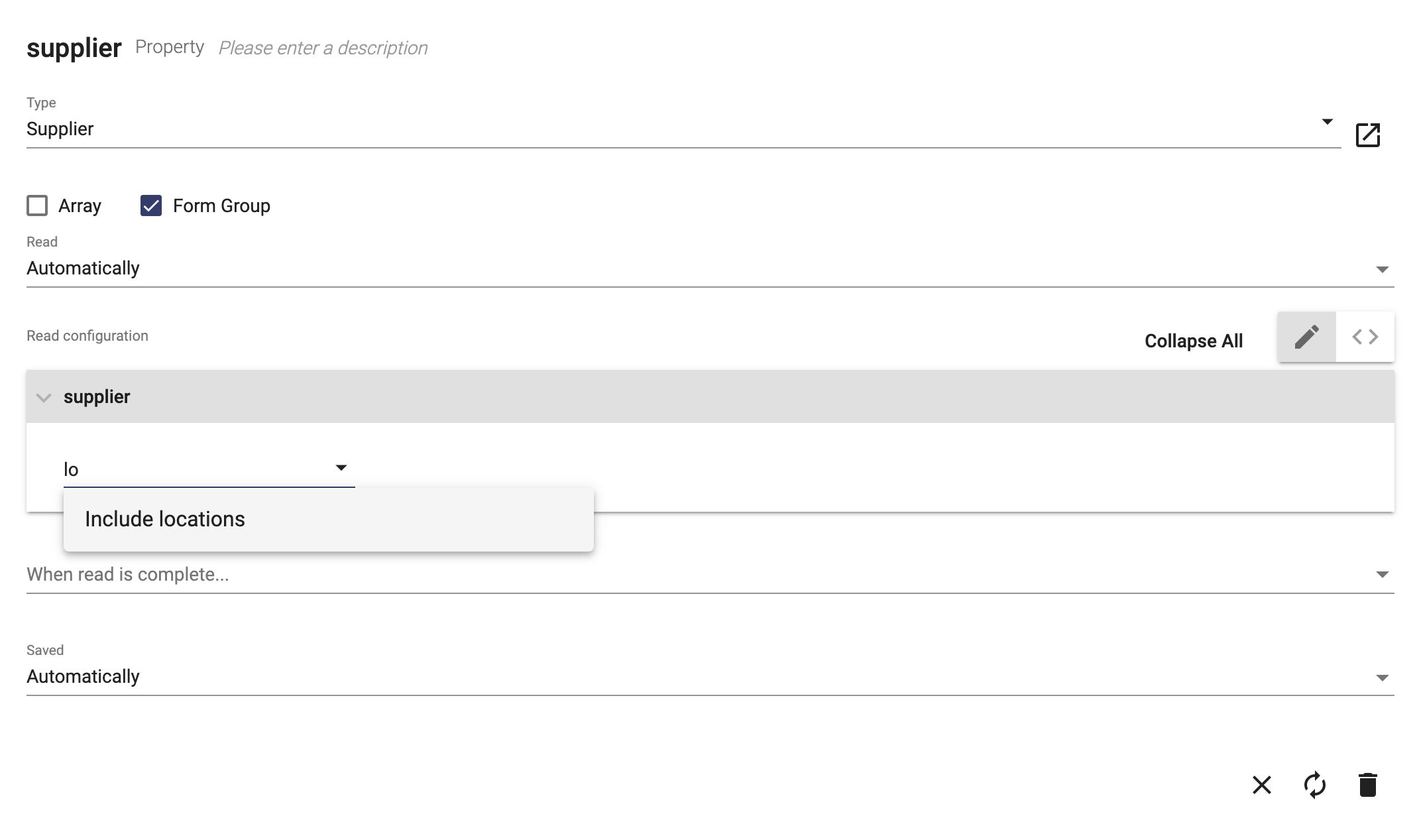Click the supplier section expander chevron

pos(44,396)
